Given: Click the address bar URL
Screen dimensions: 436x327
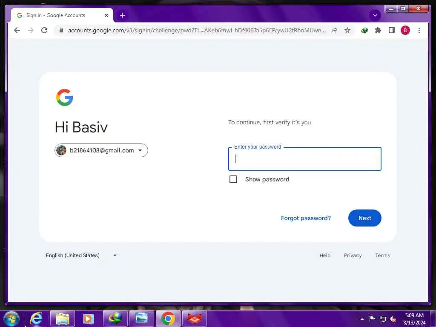Looking at the screenshot, I should 197,30.
